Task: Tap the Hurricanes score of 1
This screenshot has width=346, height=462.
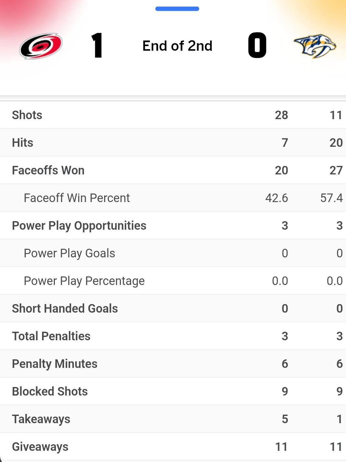Action: pos(97,45)
